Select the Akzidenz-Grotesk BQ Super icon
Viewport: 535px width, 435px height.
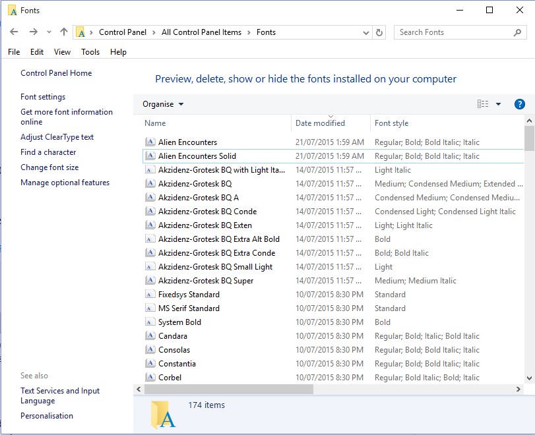point(150,281)
